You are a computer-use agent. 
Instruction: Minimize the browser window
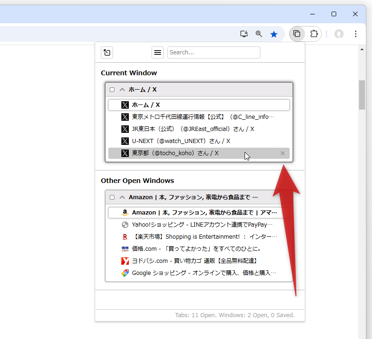(312, 14)
